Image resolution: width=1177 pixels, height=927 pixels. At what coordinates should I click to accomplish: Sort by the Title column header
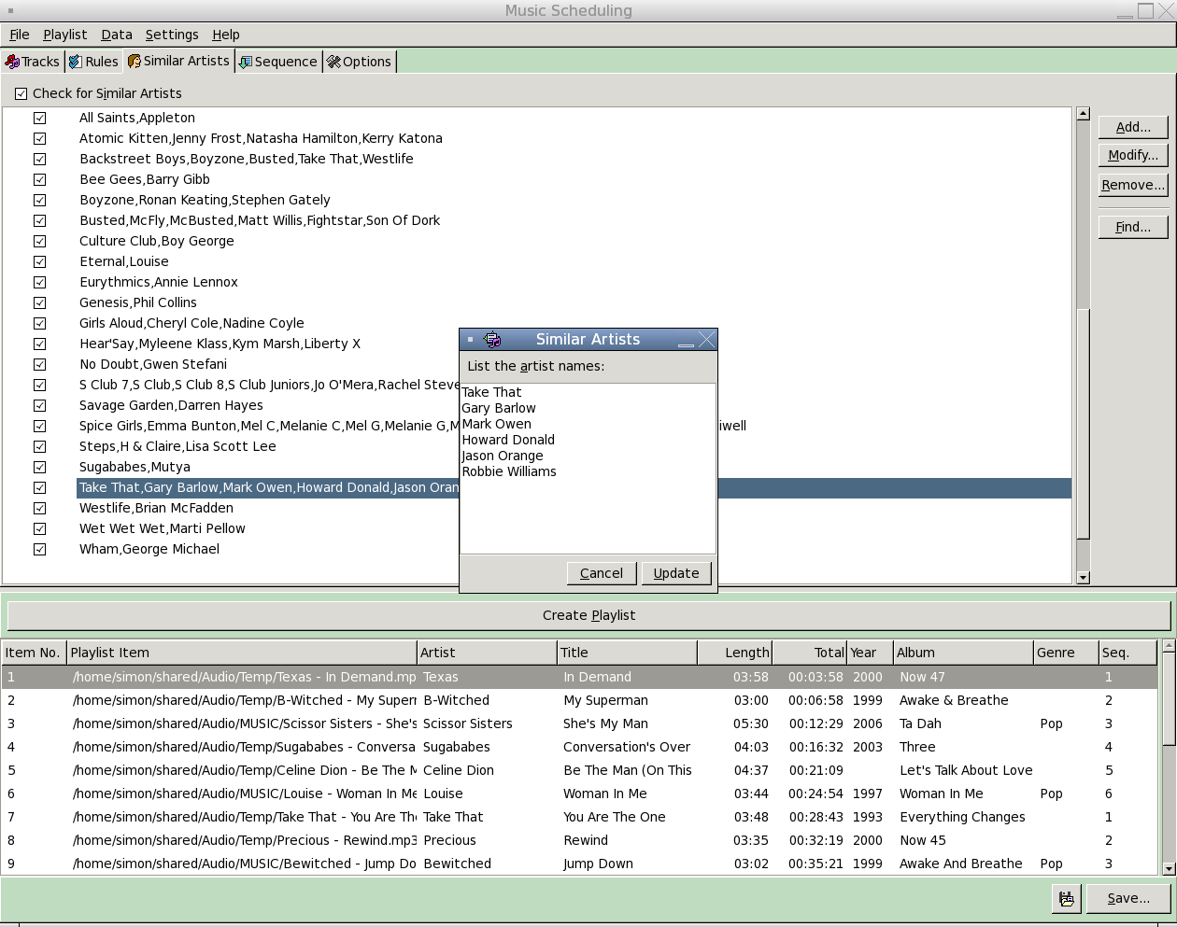coord(627,653)
